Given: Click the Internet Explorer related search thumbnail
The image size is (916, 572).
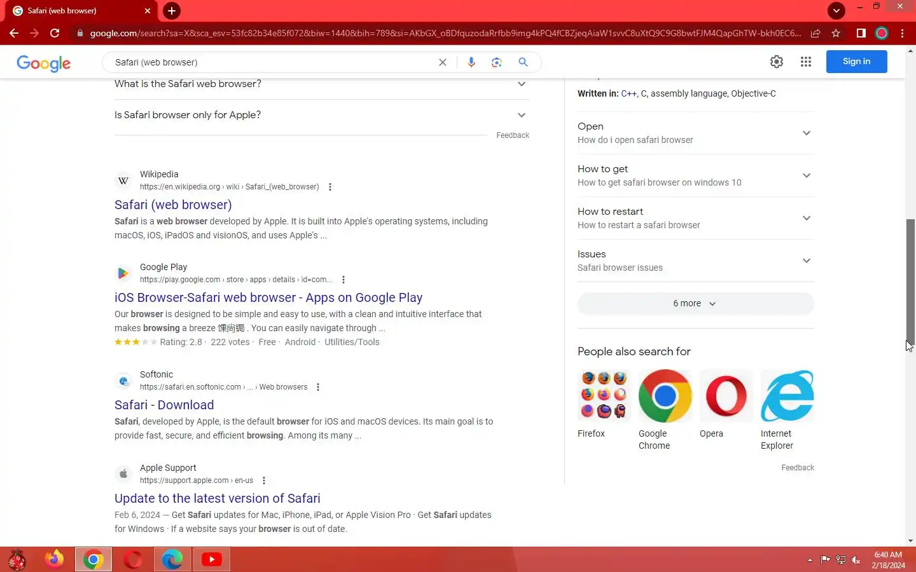Looking at the screenshot, I should click(x=787, y=395).
